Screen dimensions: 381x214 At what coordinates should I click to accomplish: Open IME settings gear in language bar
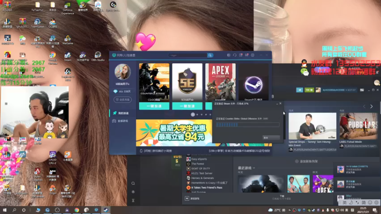376,203
